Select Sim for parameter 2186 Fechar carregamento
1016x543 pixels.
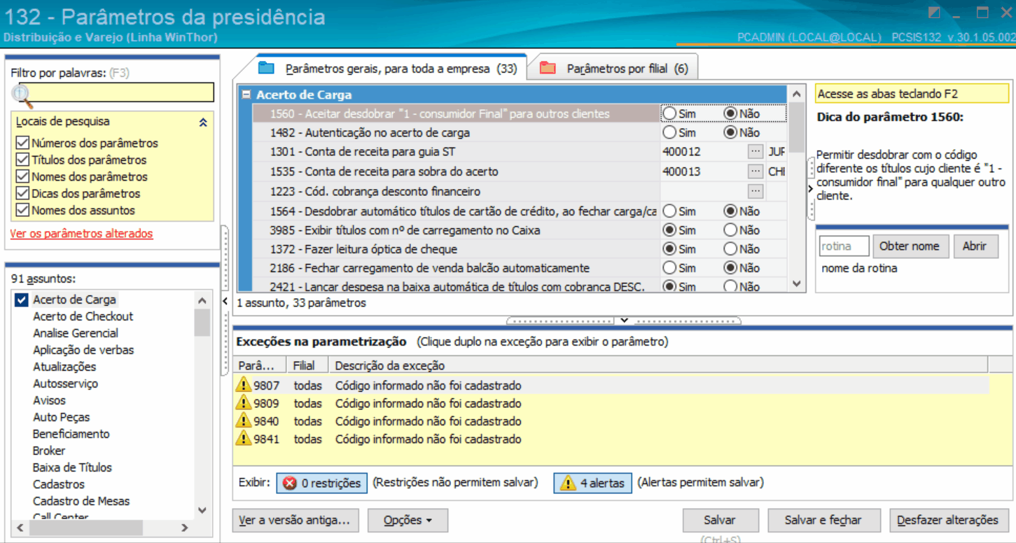point(670,268)
